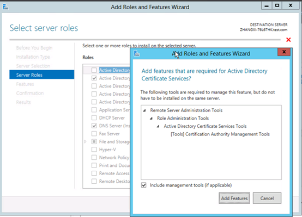Viewport: 302px width, 217px height.
Task: Check the Application Server role checkbox
Action: (x=94, y=110)
